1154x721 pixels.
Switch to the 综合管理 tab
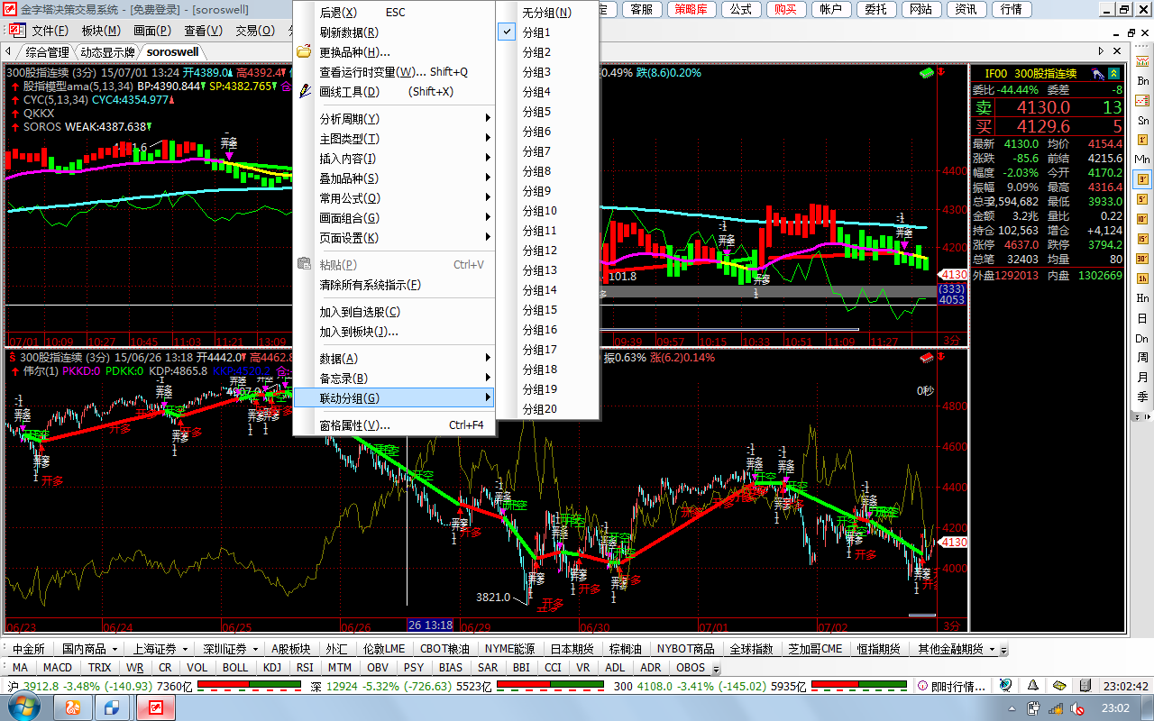(x=47, y=52)
